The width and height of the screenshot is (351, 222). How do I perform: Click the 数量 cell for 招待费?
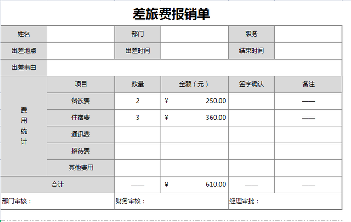pos(138,151)
